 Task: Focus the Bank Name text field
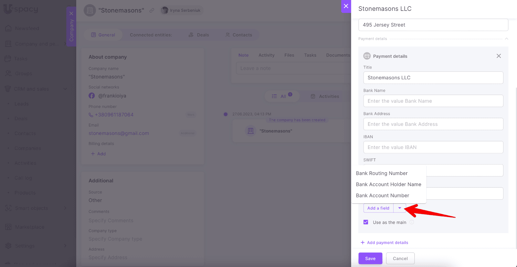[x=433, y=101]
